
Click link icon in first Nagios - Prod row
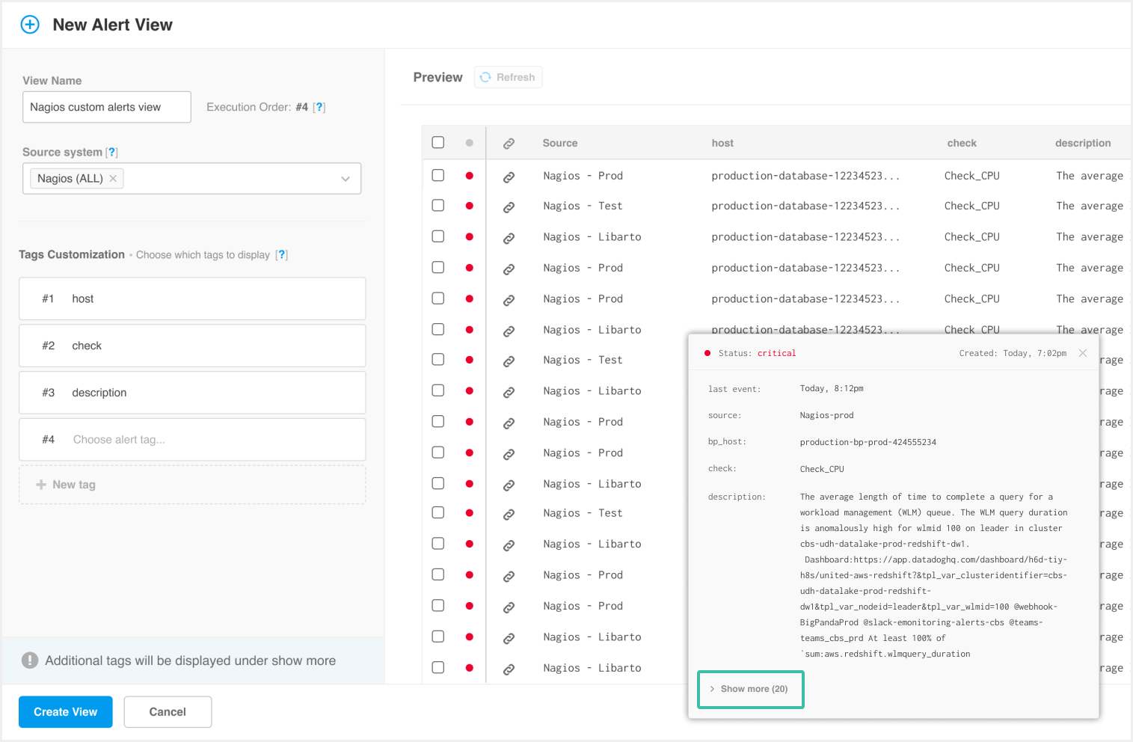pyautogui.click(x=509, y=177)
